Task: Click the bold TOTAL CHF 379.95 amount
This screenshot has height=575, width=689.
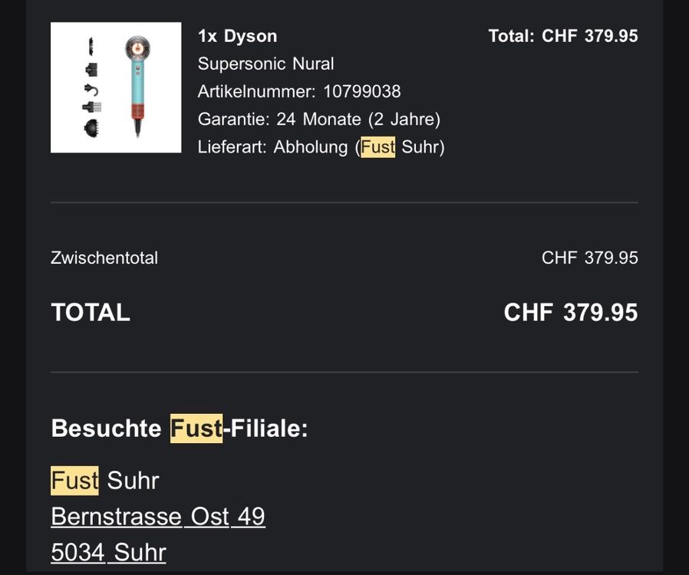Action: tap(571, 313)
